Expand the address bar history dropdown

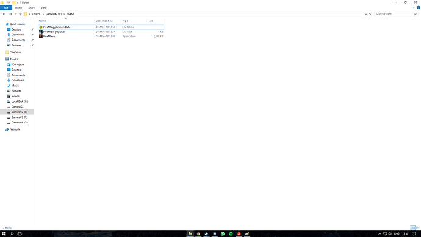tap(365, 14)
